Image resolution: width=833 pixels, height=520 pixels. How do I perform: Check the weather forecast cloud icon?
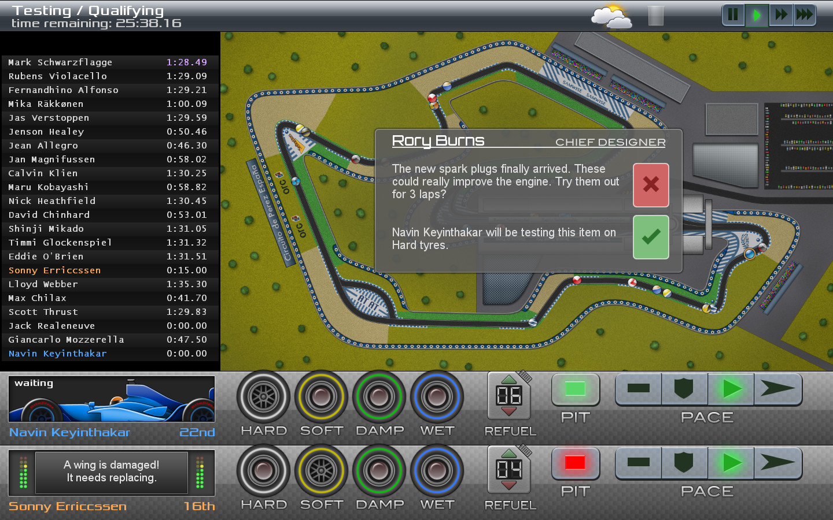[x=611, y=16]
